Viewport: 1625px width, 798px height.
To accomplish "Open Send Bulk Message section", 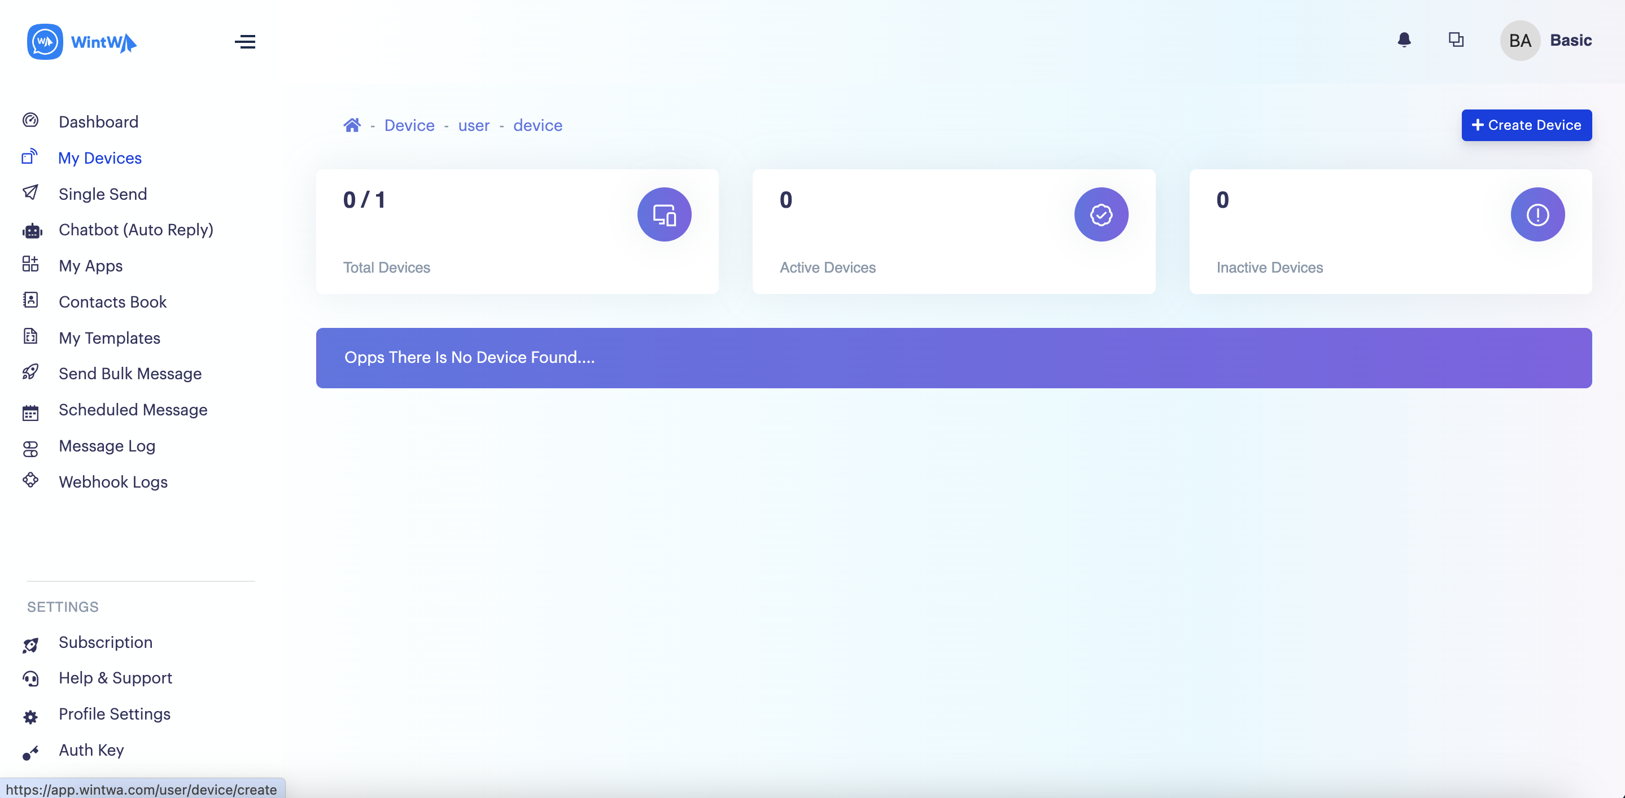I will click(129, 374).
